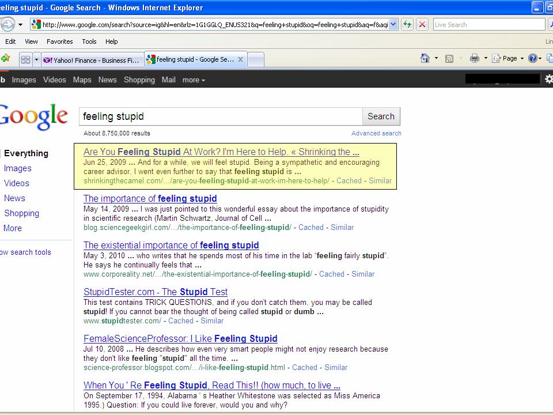
Task: Open "When You ' Re Feeling Stupid, Read This!!" result
Action: tap(212, 385)
